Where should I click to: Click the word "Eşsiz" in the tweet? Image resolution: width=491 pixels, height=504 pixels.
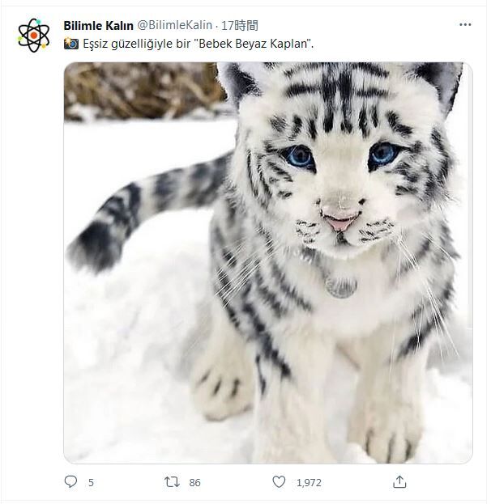coord(97,42)
